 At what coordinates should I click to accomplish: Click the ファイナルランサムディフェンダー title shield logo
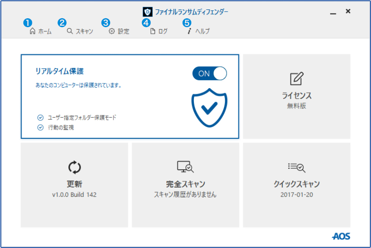point(148,12)
